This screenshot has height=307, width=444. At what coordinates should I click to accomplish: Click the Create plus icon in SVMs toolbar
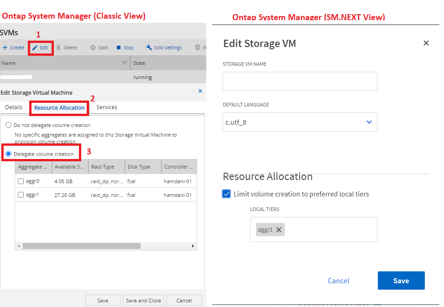click(x=5, y=48)
